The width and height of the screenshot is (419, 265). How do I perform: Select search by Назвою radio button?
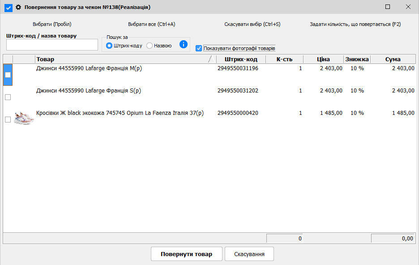pos(150,46)
